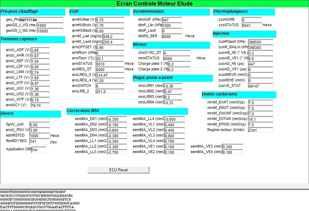Click the gso_Pha field showing ##FFFF##
The width and height of the screenshot is (309, 211).
[x=41, y=20]
